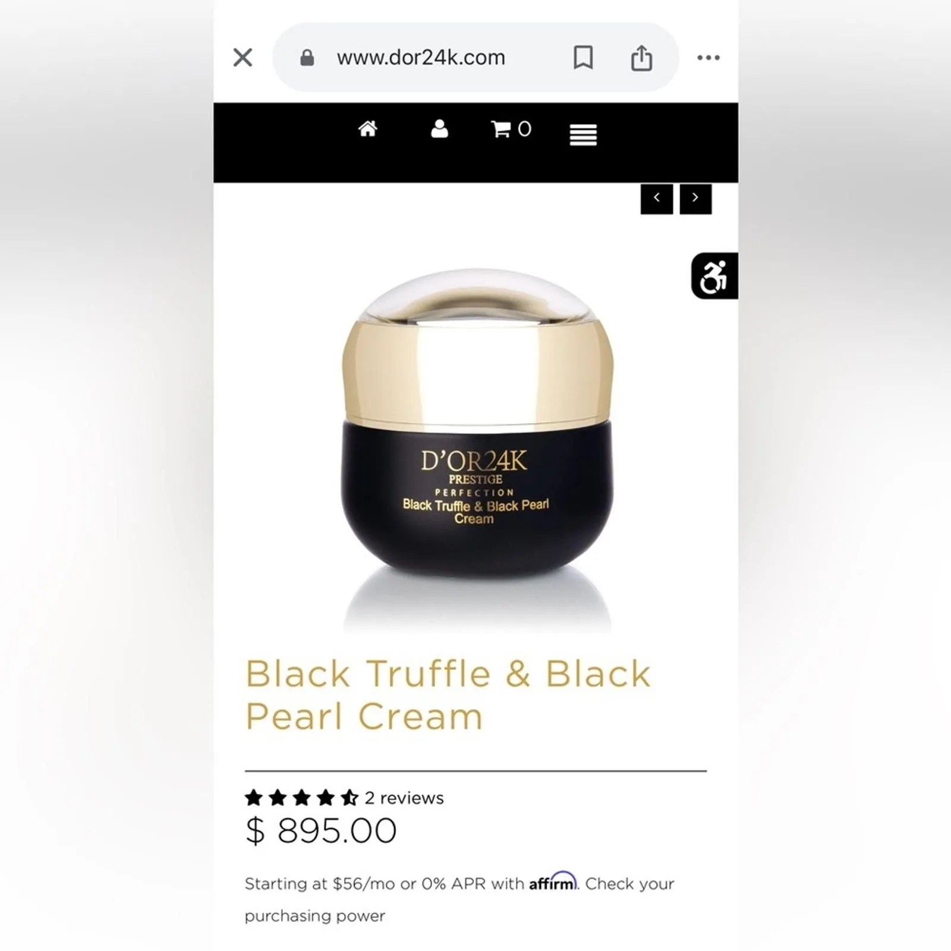Open the three-dot browser menu
This screenshot has height=951, width=951.
708,58
